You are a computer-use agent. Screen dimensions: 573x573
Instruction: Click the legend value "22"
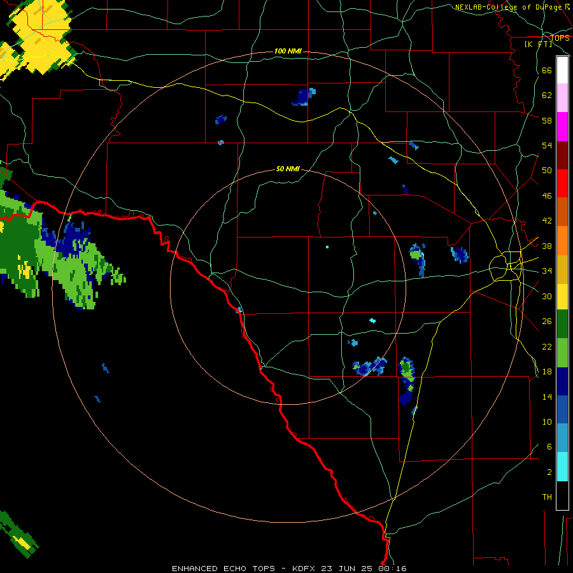point(547,346)
